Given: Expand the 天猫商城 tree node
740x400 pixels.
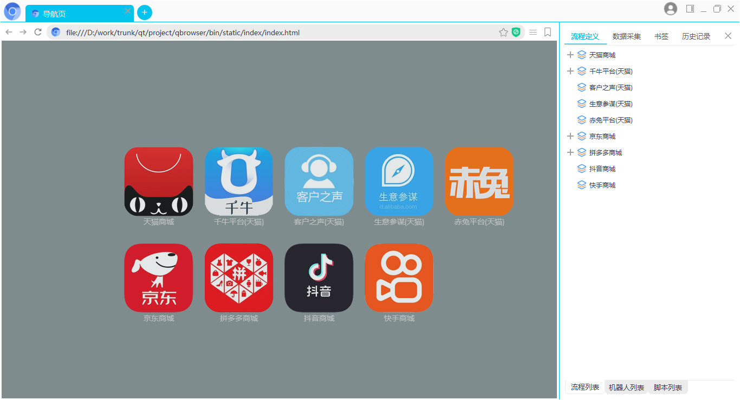Looking at the screenshot, I should tap(570, 55).
